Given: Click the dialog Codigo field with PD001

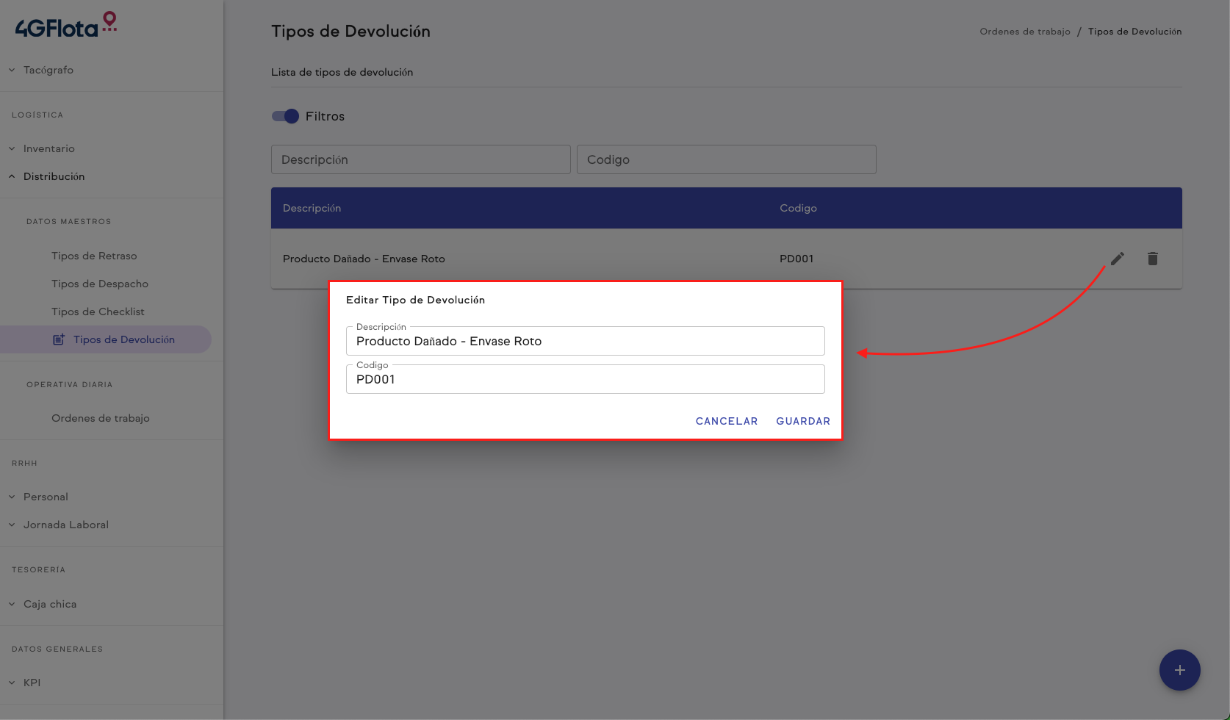Looking at the screenshot, I should pyautogui.click(x=585, y=380).
